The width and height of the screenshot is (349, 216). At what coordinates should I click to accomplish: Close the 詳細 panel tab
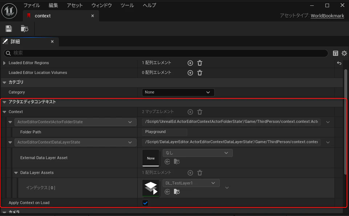point(52,42)
